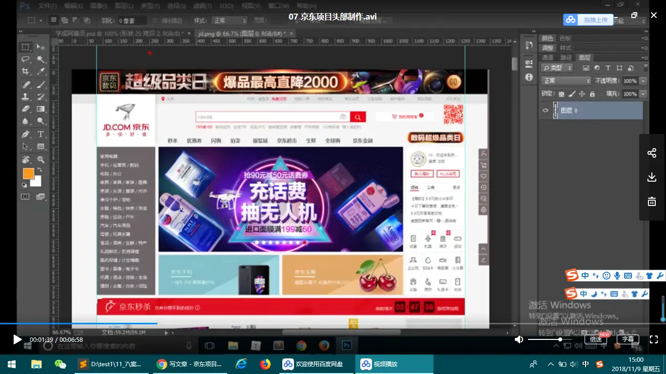This screenshot has height=374, width=666.
Task: Select the Magic Wand tool
Action: click(41, 59)
